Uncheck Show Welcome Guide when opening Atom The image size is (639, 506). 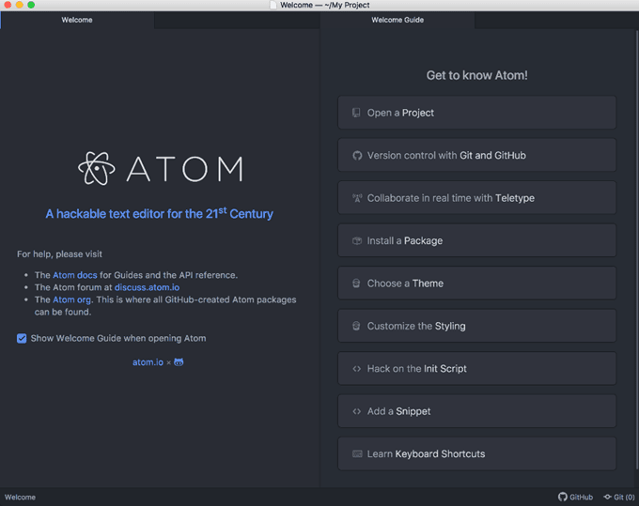coord(22,338)
